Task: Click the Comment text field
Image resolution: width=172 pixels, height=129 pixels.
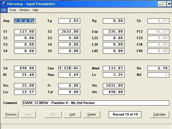Action: pyautogui.click(x=96, y=103)
